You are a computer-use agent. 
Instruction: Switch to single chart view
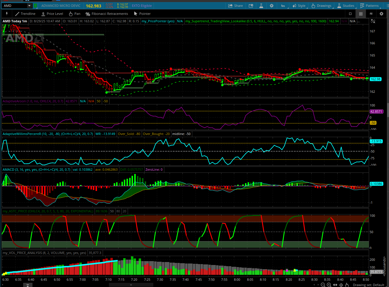tap(350, 14)
